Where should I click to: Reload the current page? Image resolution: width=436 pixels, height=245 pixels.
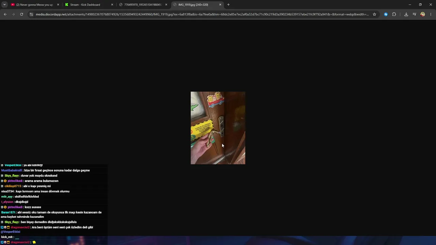click(x=21, y=14)
